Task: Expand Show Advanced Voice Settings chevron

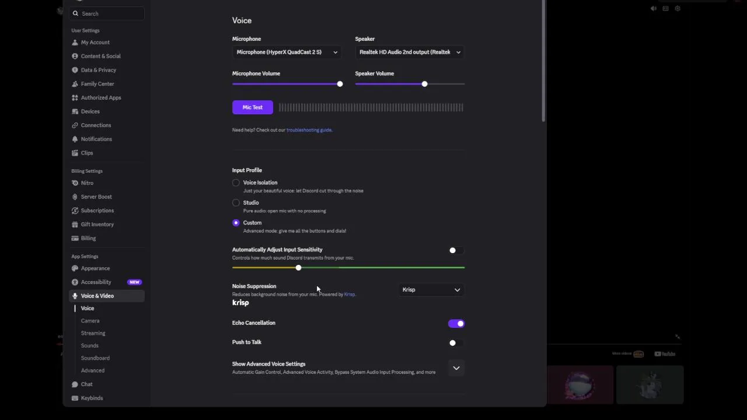Action: pyautogui.click(x=456, y=368)
